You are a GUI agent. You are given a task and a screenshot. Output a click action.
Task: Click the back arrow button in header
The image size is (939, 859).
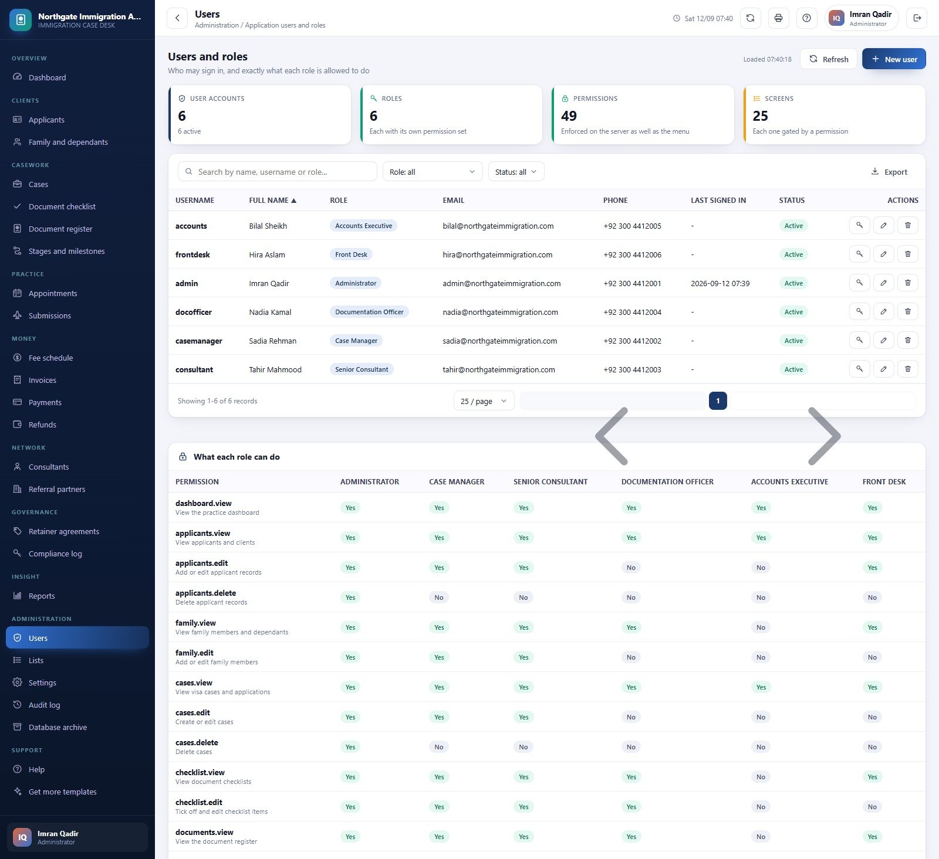point(177,18)
